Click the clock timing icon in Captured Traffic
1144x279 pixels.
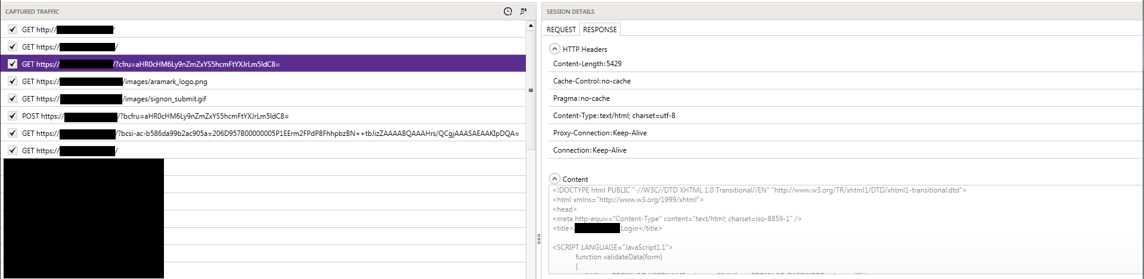(507, 11)
